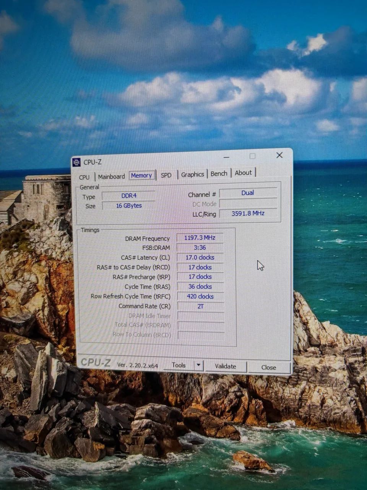Image resolution: width=367 pixels, height=490 pixels.
Task: Click the RAS# Precharge value 17 clocks
Action: coord(200,277)
